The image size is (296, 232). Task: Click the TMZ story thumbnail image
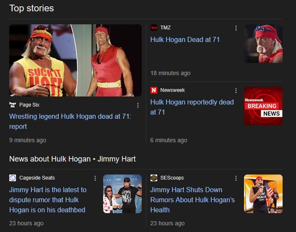(263, 44)
